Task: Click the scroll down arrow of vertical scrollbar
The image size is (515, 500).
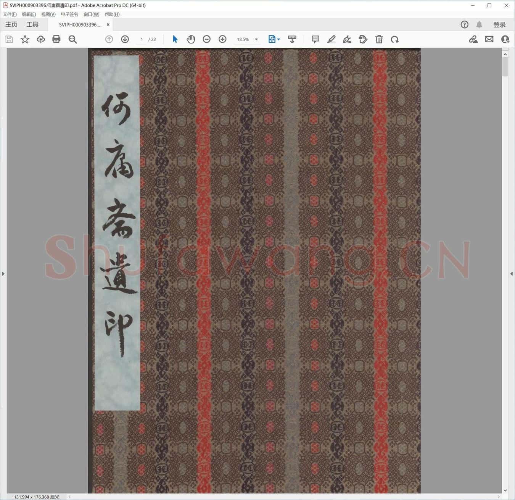Action: tap(505, 490)
